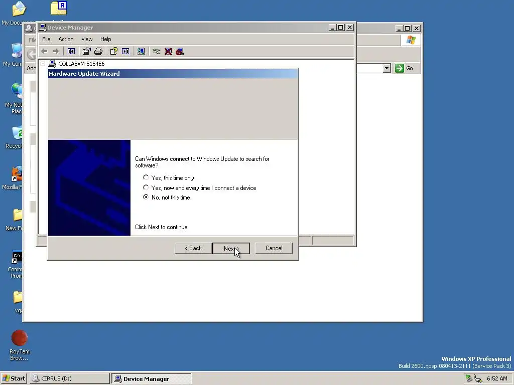This screenshot has width=514, height=385.
Task: Open the View menu
Action: coord(87,39)
